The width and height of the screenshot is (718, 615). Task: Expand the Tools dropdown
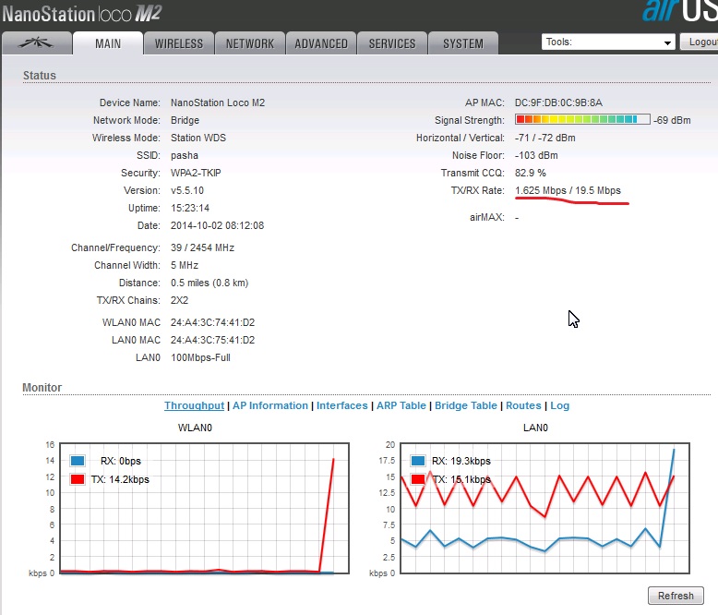(608, 42)
